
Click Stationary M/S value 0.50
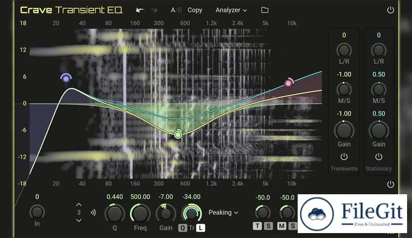coord(378,74)
